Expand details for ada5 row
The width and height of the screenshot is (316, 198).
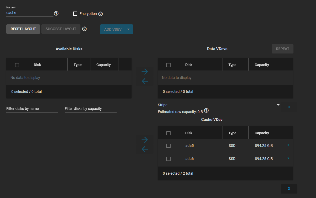pos(288,145)
